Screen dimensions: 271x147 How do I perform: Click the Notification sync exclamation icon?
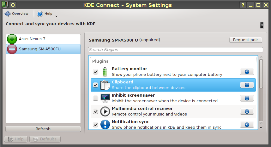click(x=105, y=124)
